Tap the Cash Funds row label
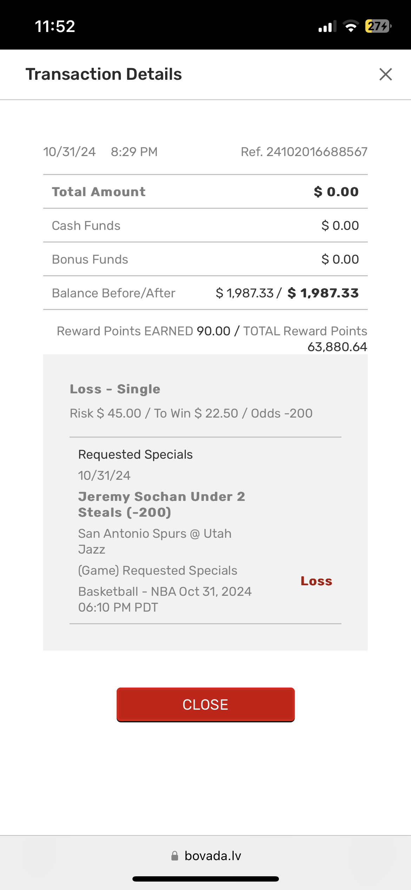 tap(86, 226)
